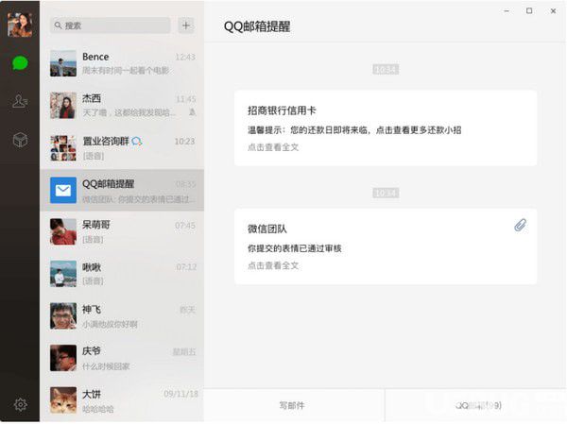
Task: Select the QQ邮箱提醒 conversation row
Action: [x=122, y=190]
